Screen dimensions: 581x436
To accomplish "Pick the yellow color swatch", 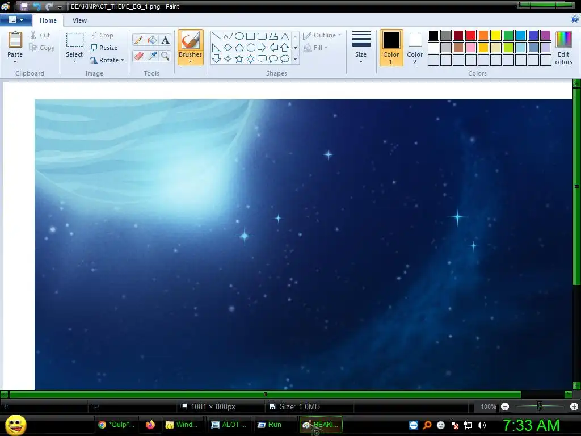I will (x=496, y=35).
